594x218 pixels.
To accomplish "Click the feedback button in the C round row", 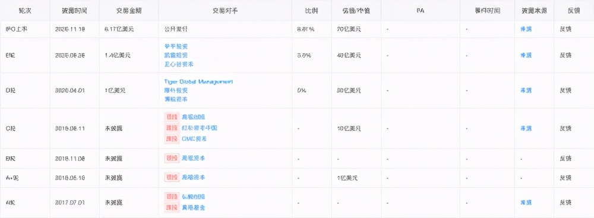I will click(565, 129).
